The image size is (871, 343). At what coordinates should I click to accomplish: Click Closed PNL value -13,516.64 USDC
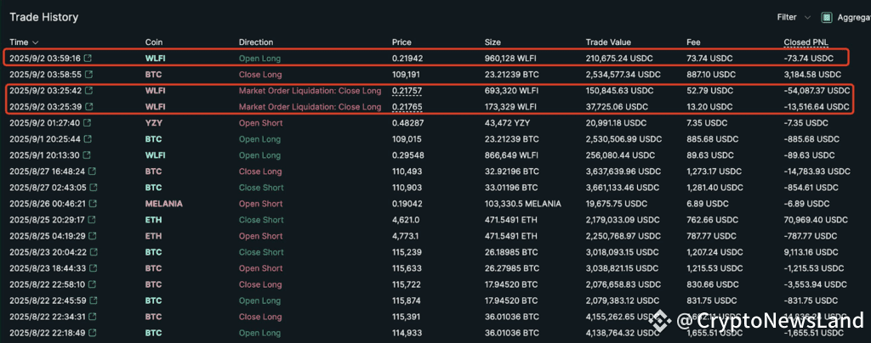click(x=816, y=106)
